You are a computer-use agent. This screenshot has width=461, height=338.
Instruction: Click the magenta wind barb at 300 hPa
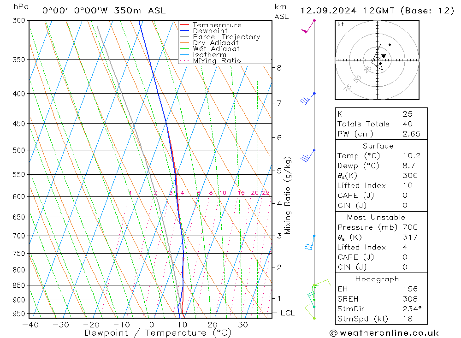click(x=308, y=26)
